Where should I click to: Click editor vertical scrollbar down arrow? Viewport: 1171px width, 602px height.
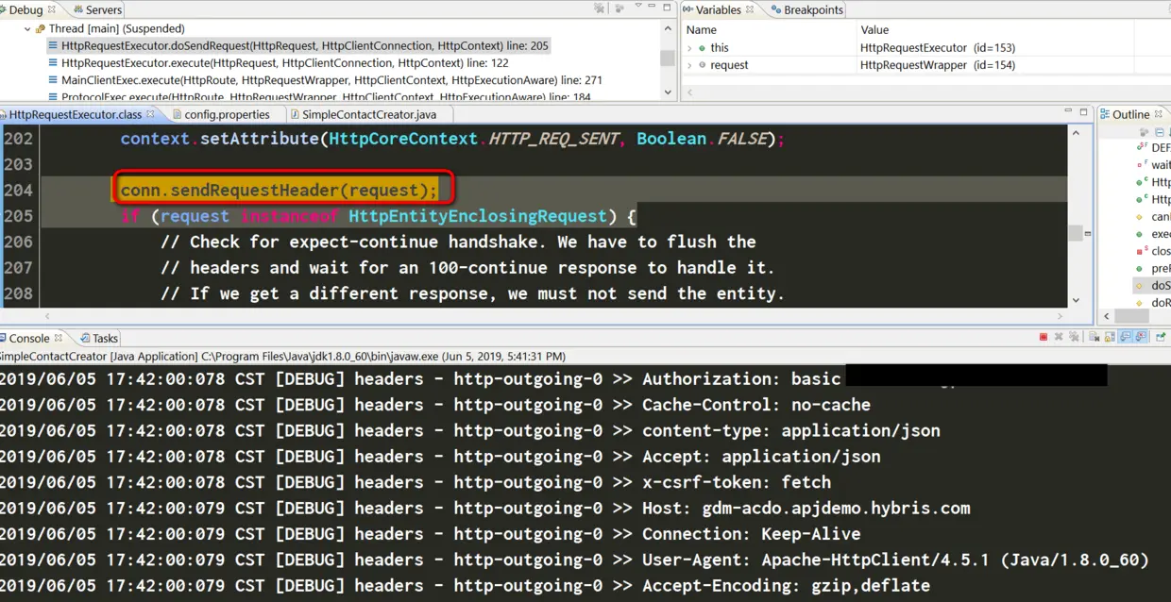(1076, 300)
